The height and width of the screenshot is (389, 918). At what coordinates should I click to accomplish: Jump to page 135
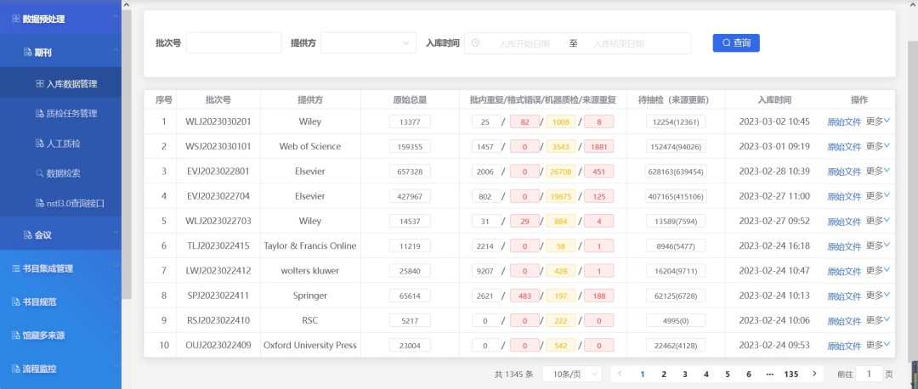click(790, 374)
